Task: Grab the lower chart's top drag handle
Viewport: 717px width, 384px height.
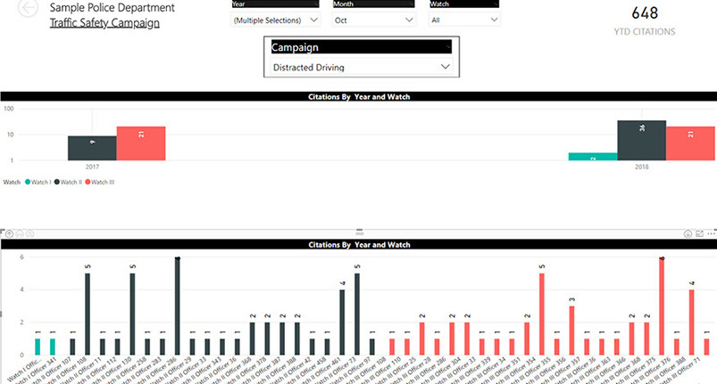Action: [x=357, y=231]
